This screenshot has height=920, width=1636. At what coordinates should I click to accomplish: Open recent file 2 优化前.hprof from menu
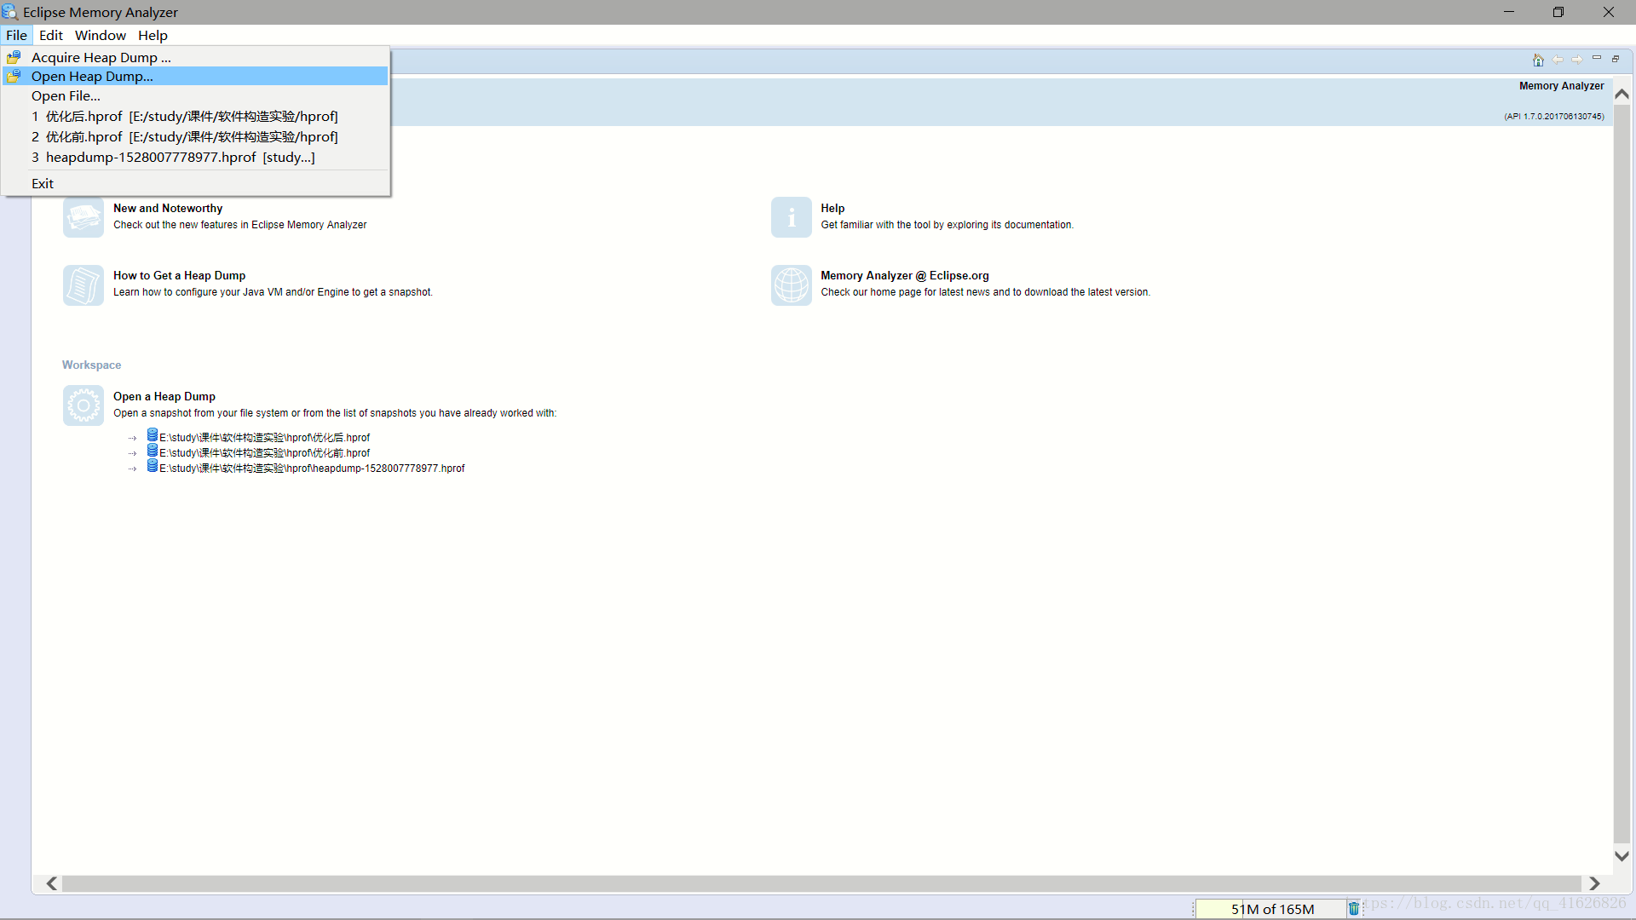coord(195,136)
